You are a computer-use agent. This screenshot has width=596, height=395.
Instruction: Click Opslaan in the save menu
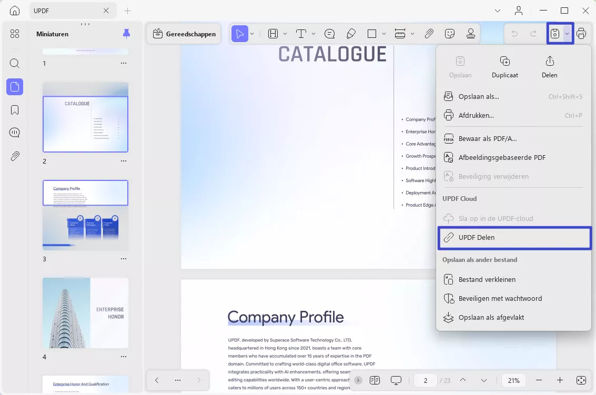click(x=460, y=67)
